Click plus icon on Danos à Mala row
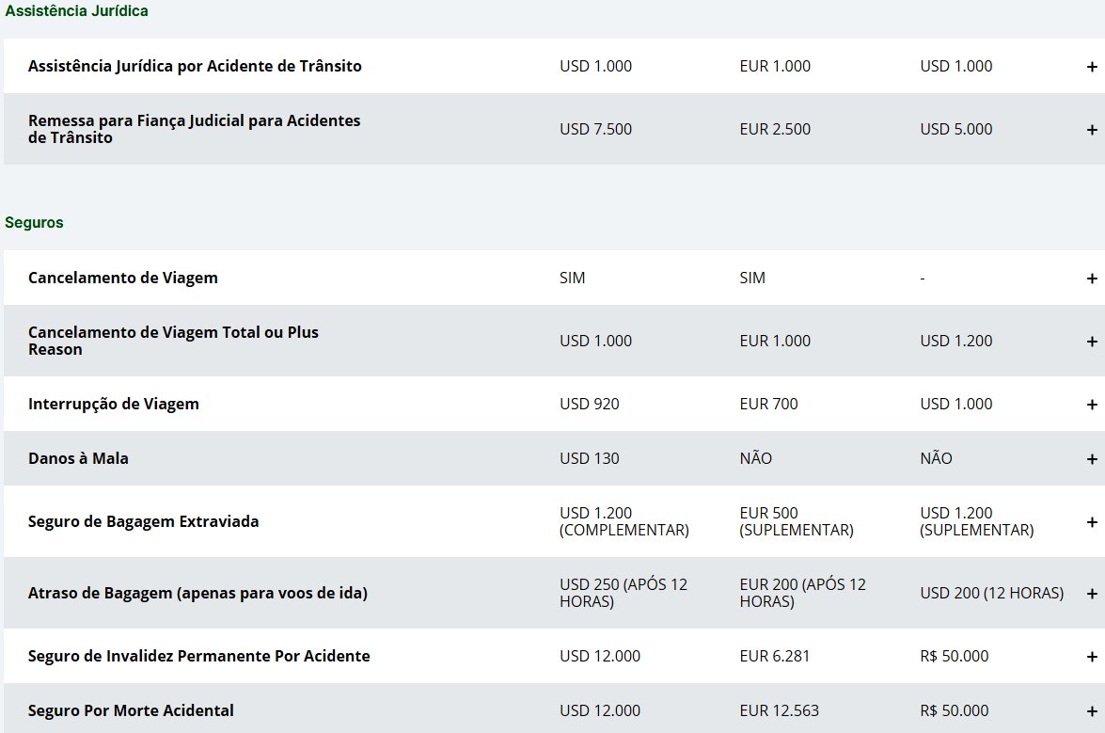This screenshot has width=1105, height=733. click(x=1092, y=459)
